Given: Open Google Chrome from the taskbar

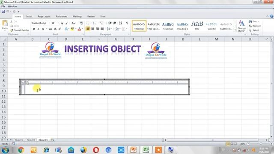Looking at the screenshot, I should 21,150.
